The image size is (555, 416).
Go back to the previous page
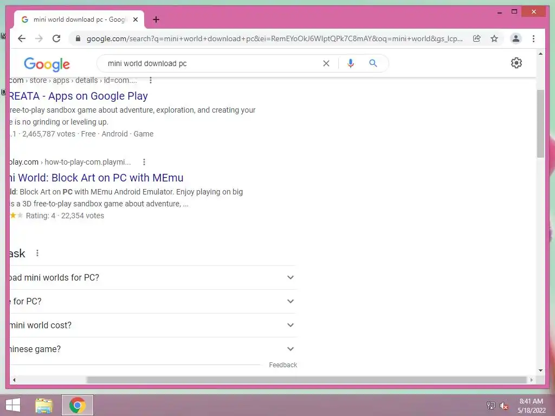click(x=22, y=38)
